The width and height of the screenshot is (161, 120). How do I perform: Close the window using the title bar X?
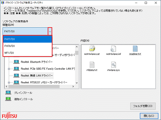coord(156,3)
